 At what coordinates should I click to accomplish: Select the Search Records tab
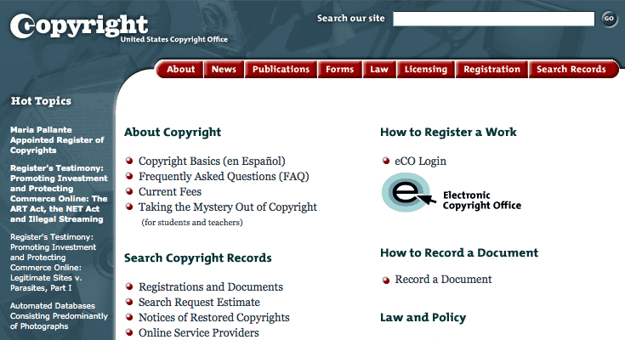[571, 70]
